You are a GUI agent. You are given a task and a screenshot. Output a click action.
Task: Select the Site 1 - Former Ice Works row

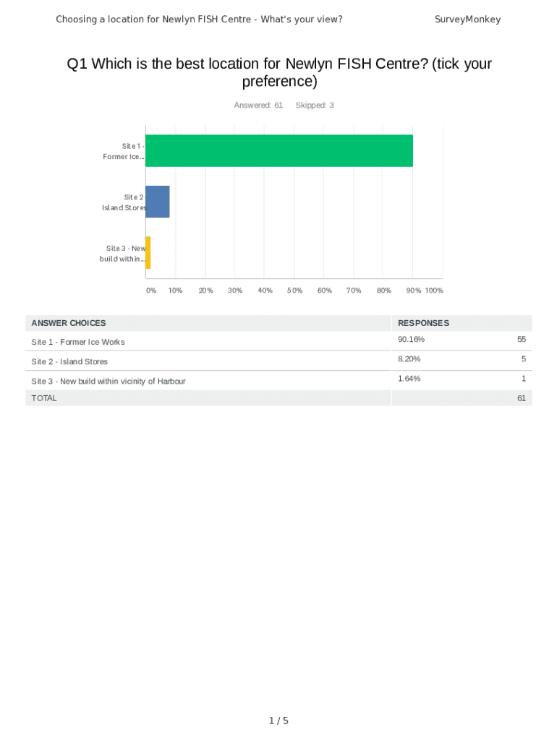click(78, 342)
